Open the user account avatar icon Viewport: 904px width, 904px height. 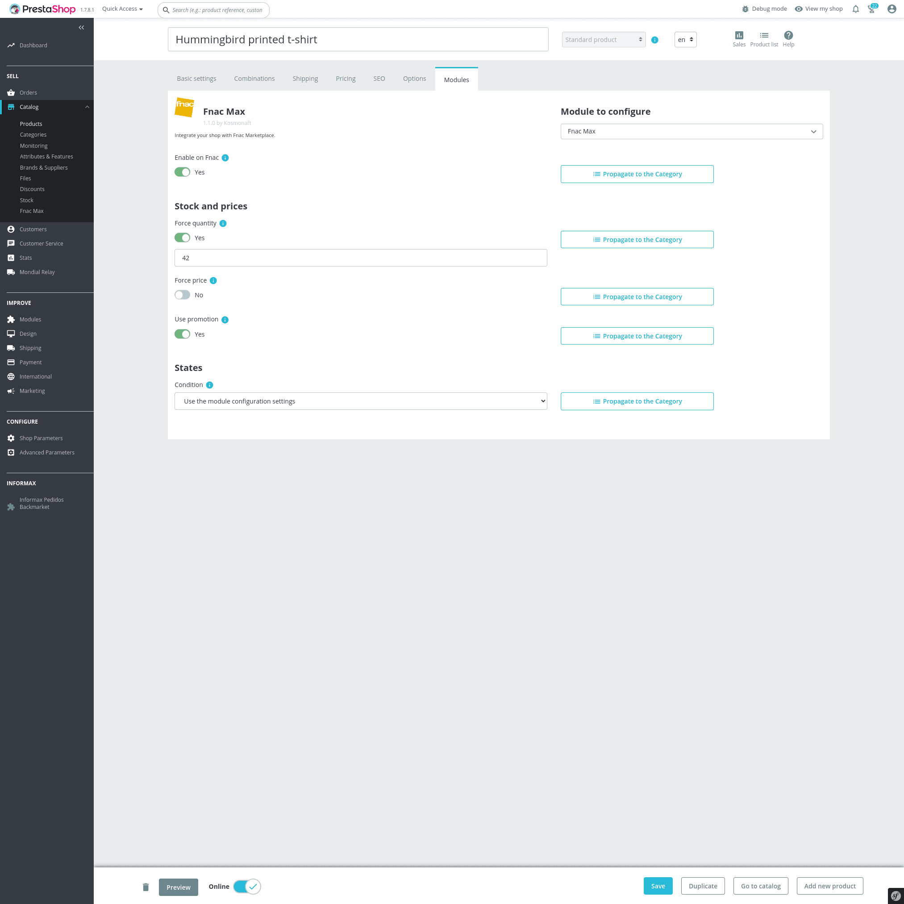pyautogui.click(x=892, y=9)
